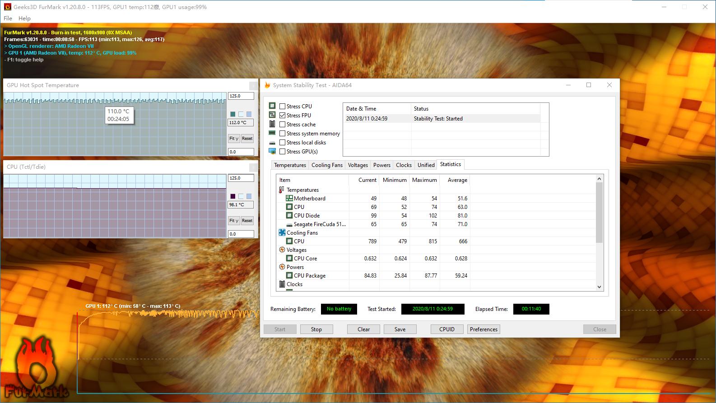Enable the Stress CPU checkbox
Screen dimensions: 716x403
[x=282, y=107]
